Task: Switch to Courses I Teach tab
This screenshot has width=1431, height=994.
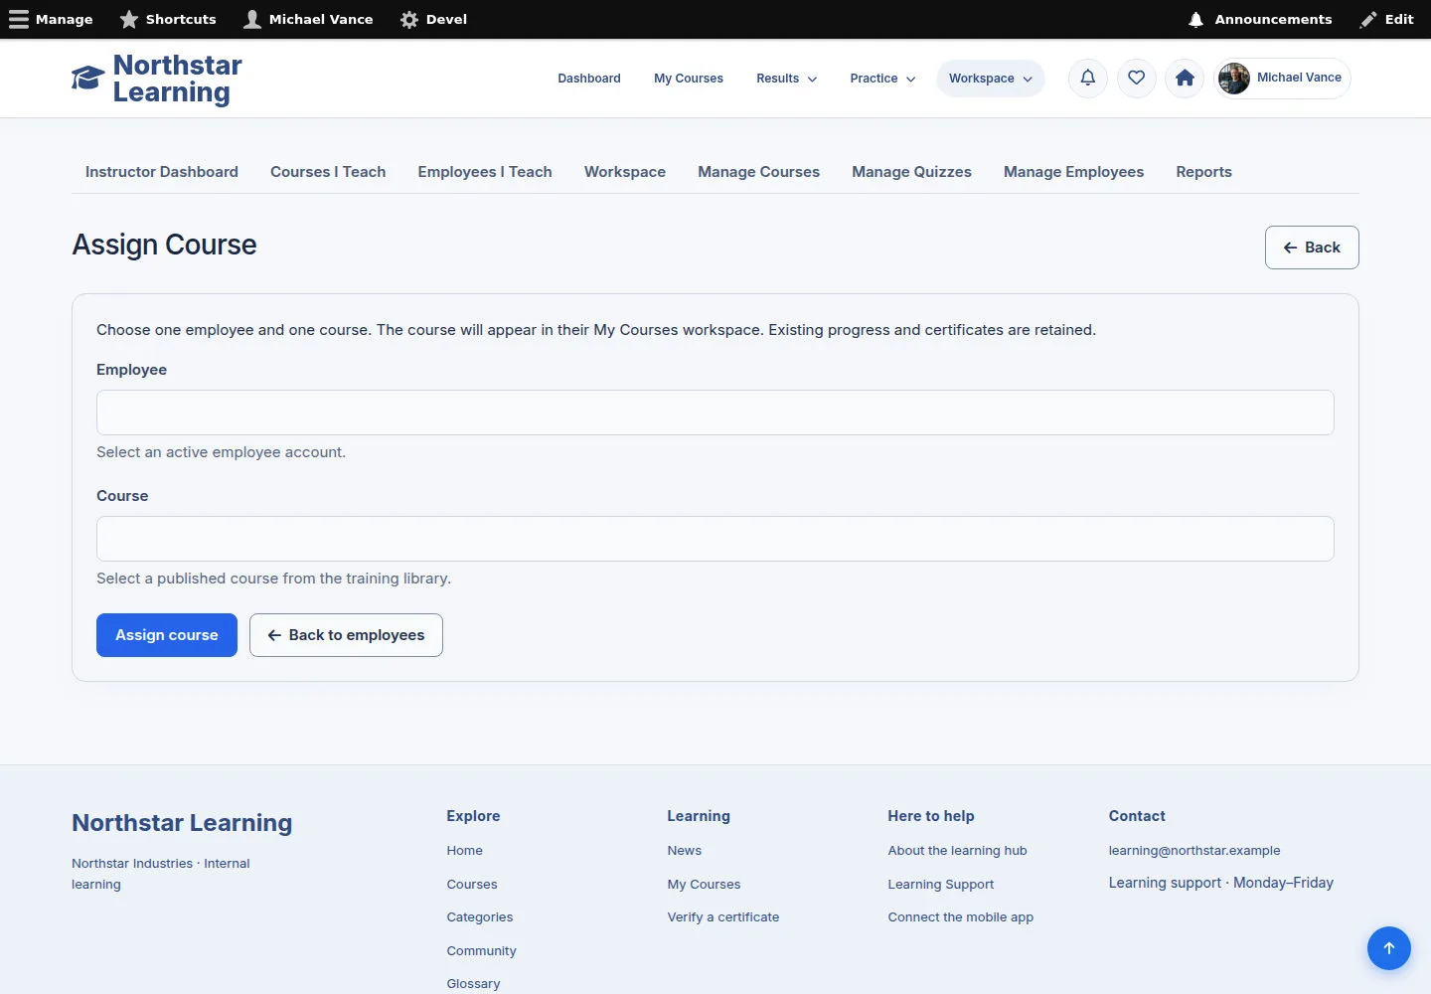Action: click(328, 172)
